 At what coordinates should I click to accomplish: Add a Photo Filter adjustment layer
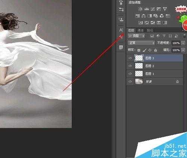[x=156, y=16]
